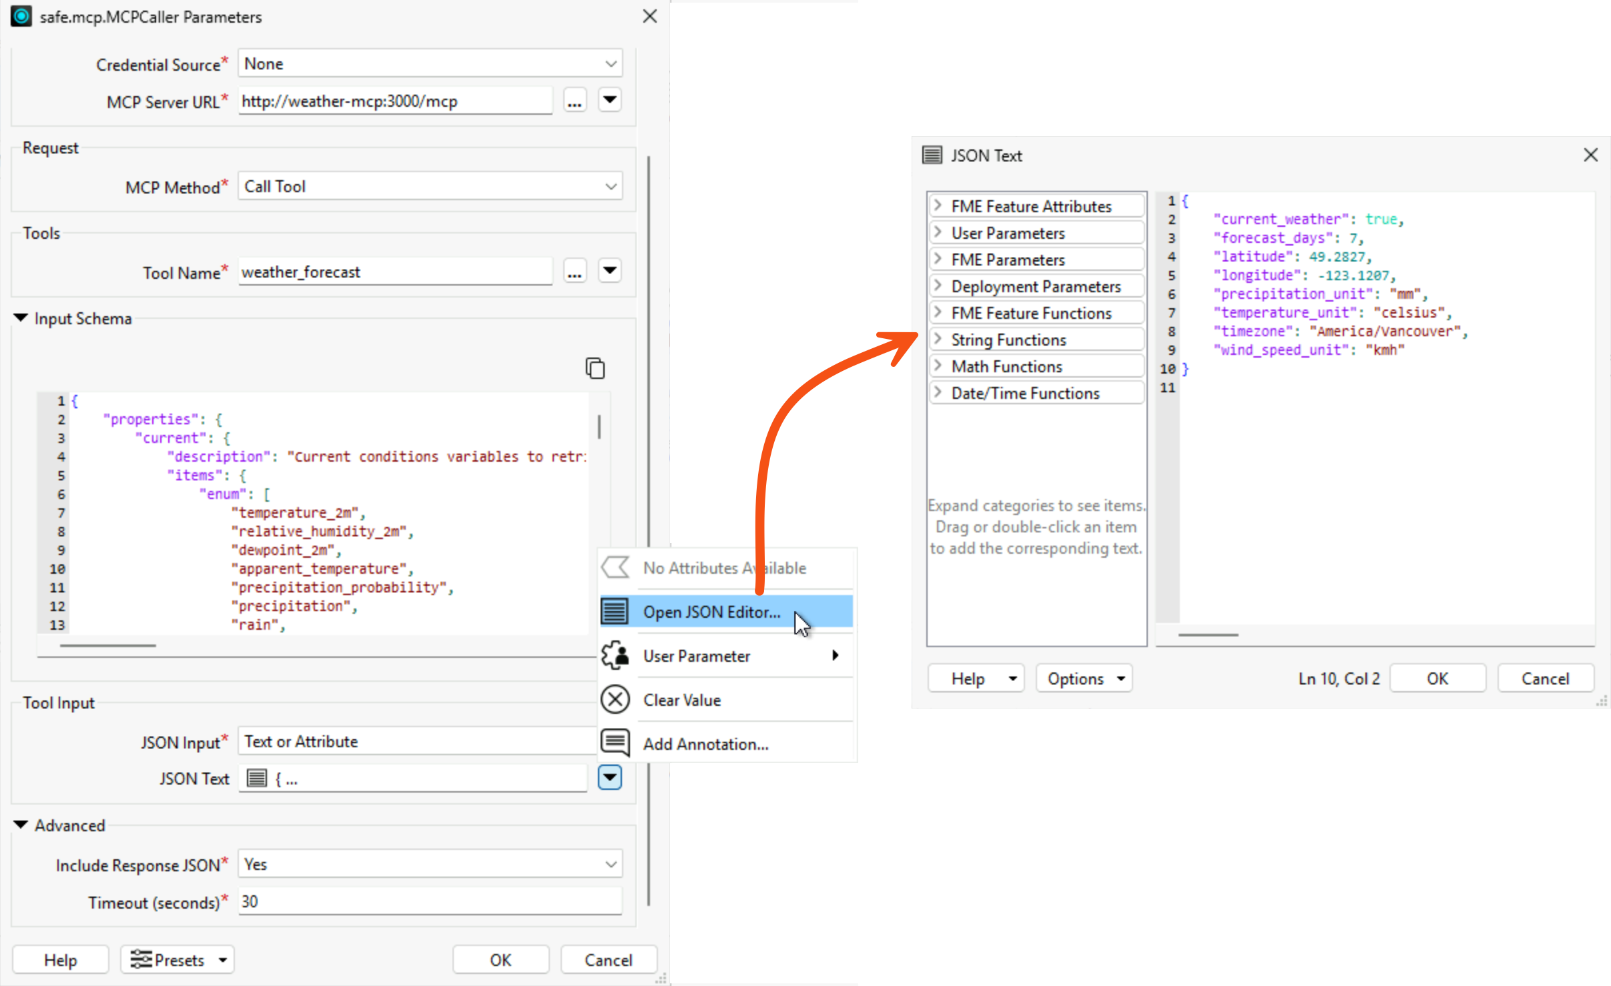Screen dimensions: 1611x986
Task: Click Help in MCPCaller Parameters dialog
Action: 60,959
